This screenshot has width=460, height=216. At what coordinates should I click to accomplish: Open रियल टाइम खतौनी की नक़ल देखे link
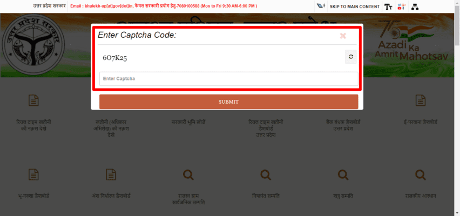pyautogui.click(x=33, y=125)
